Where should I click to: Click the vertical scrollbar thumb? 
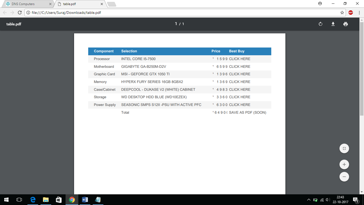point(362,69)
